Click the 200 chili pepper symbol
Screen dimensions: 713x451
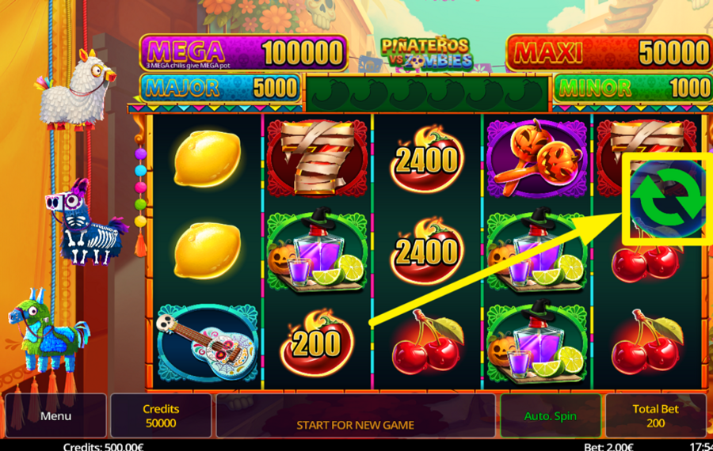pos(316,343)
